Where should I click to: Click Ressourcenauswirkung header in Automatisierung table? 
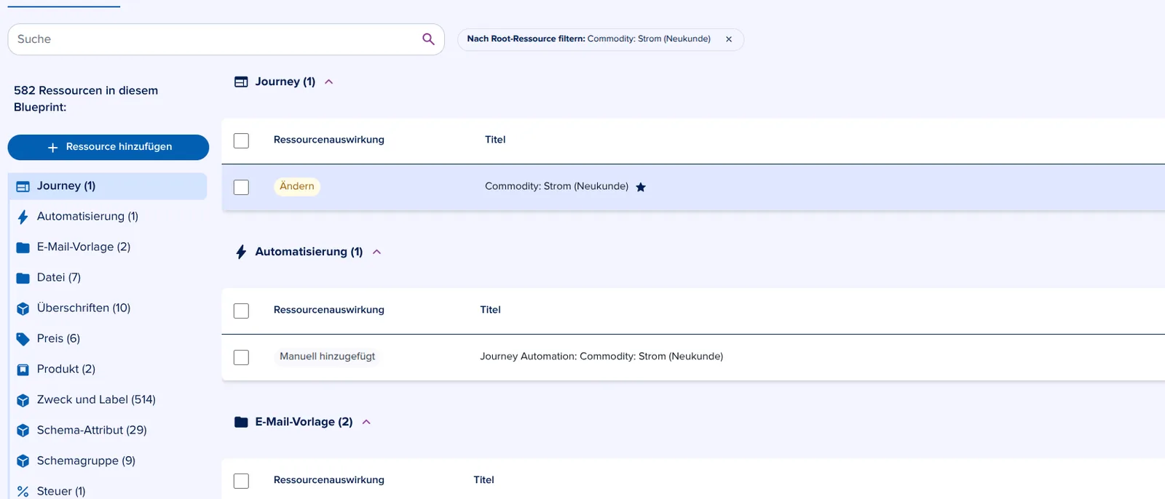click(x=329, y=310)
